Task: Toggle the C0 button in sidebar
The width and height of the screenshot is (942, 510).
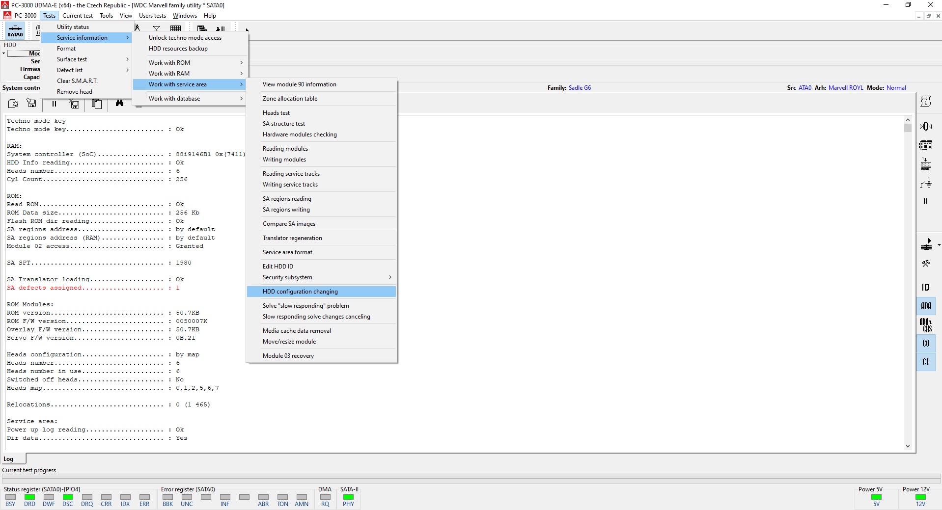Action: 925,343
